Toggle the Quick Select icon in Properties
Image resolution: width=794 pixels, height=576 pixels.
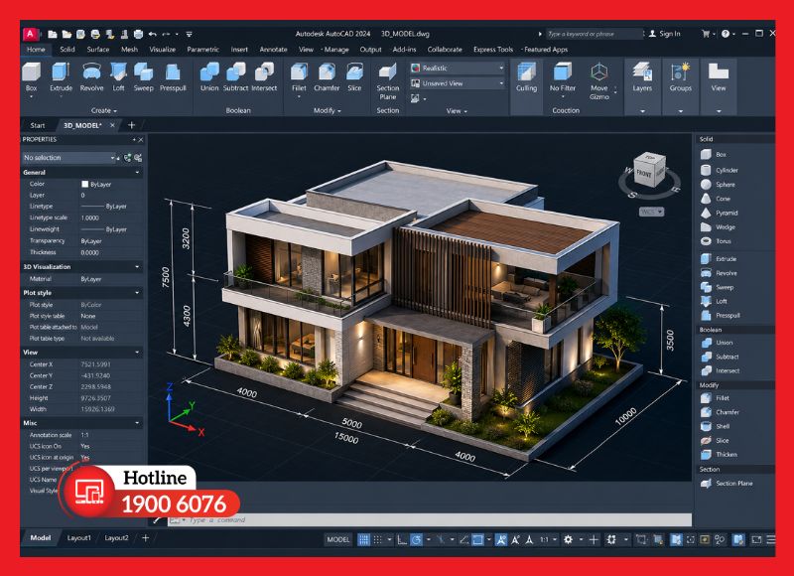tap(138, 158)
